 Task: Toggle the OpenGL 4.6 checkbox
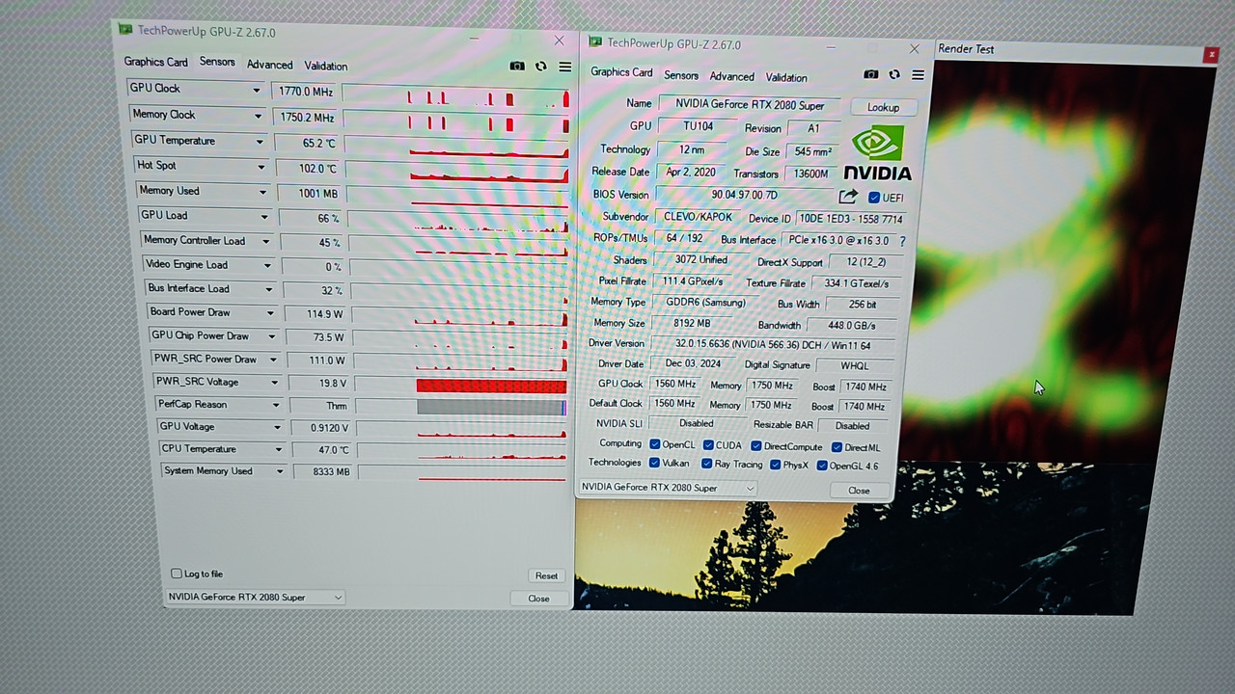822,466
